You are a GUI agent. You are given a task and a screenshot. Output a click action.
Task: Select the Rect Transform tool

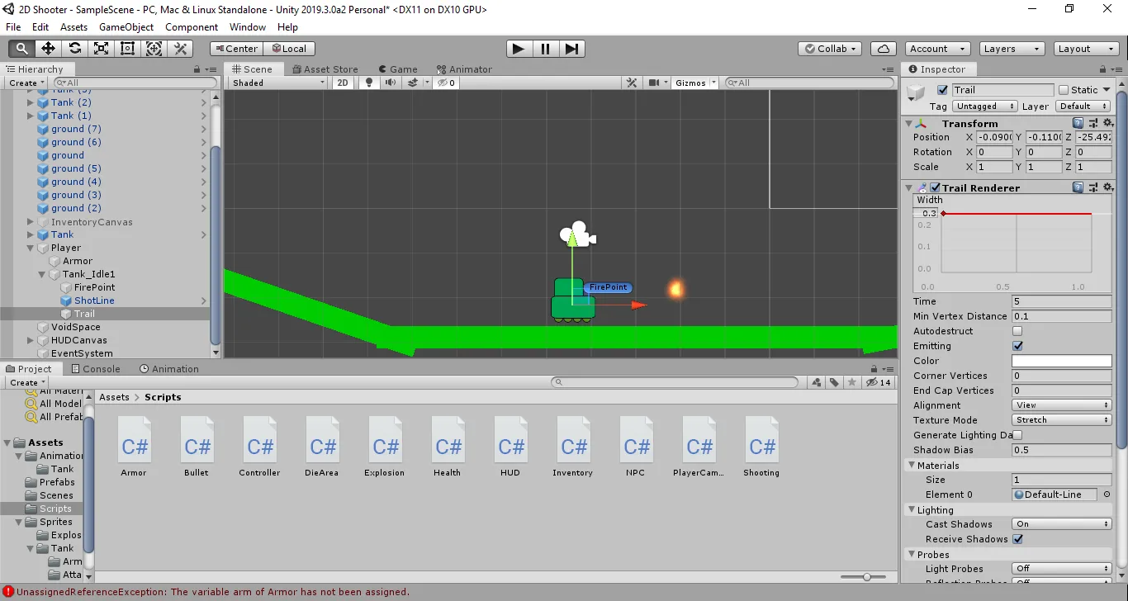click(127, 49)
